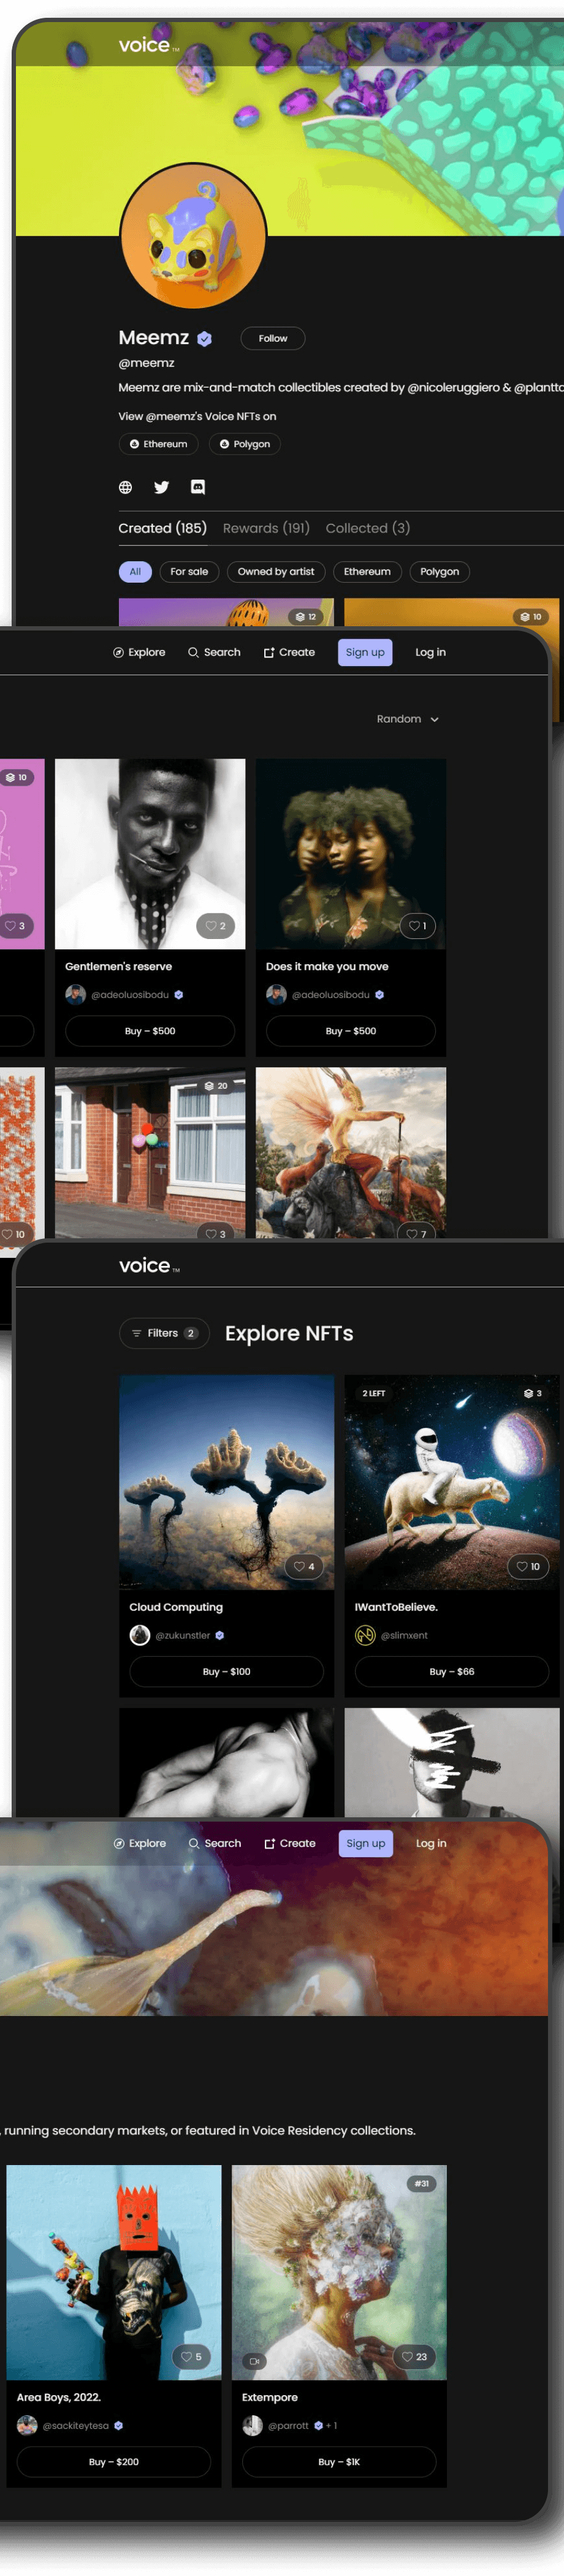Select Polygon chain under View NFTs on

pyautogui.click(x=245, y=444)
